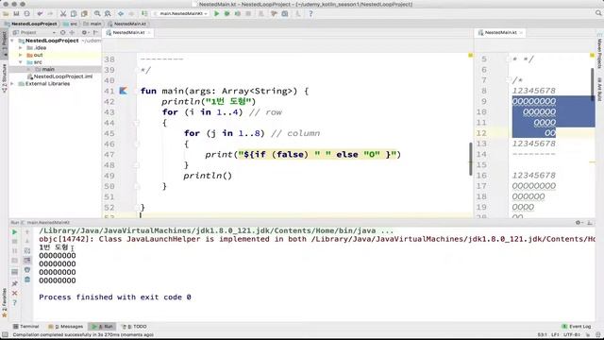Select the NestedMain.kt breadcrumb

point(126,24)
